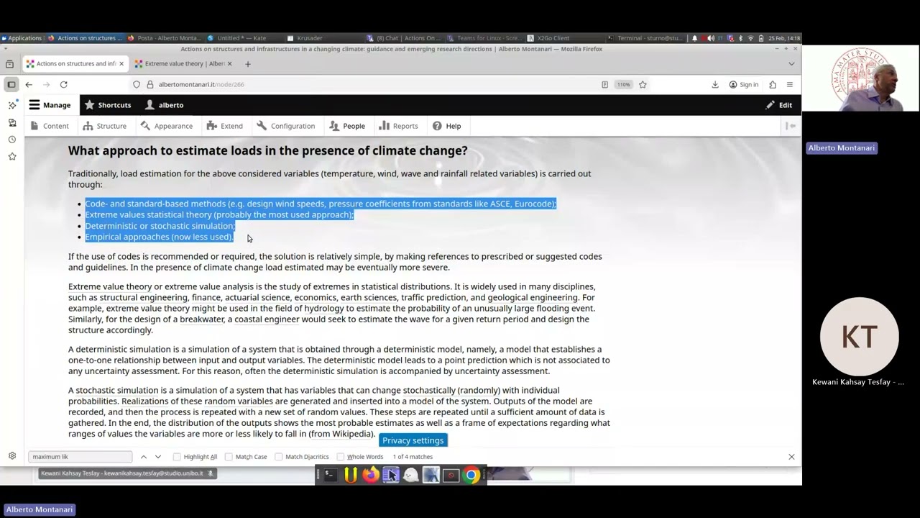Launch Firefox from the dock

click(370, 475)
